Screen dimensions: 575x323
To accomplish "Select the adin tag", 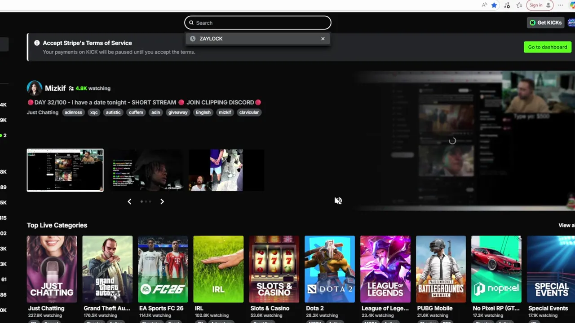I will [x=155, y=113].
